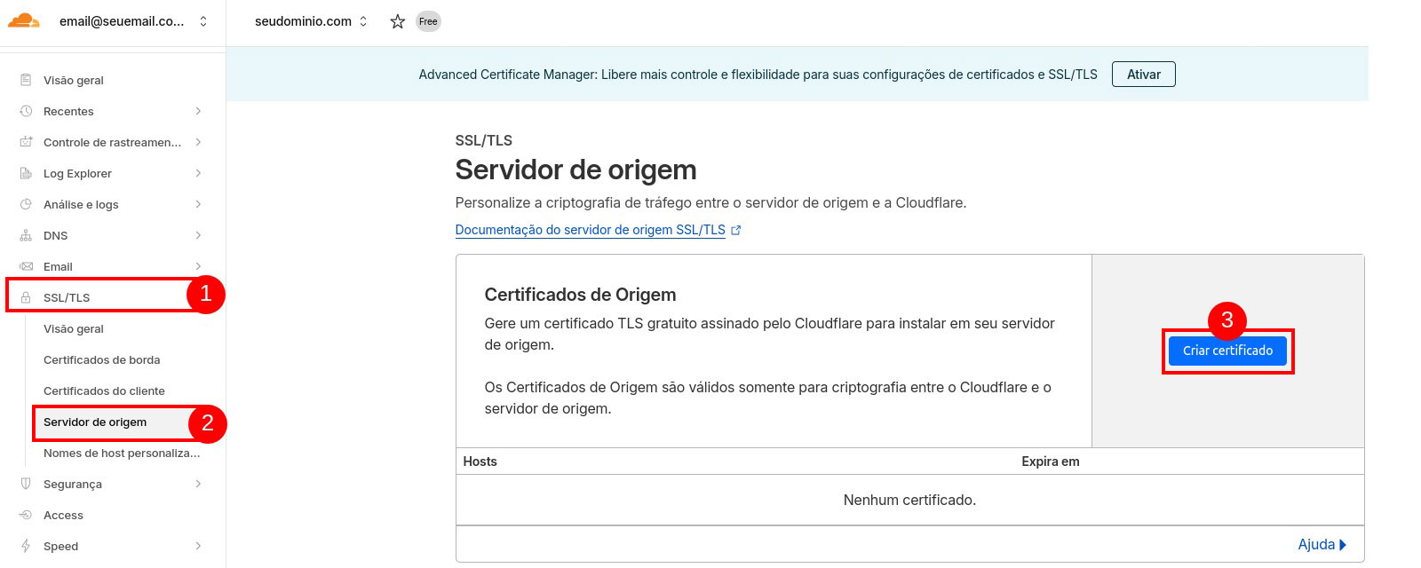This screenshot has width=1421, height=568.
Task: Select Certificados de borda in sidebar
Action: (101, 359)
